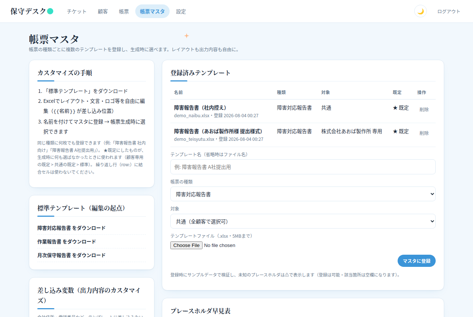The width and height of the screenshot is (473, 317).
Task: Switch to the 帳票 tab
Action: pyautogui.click(x=124, y=11)
